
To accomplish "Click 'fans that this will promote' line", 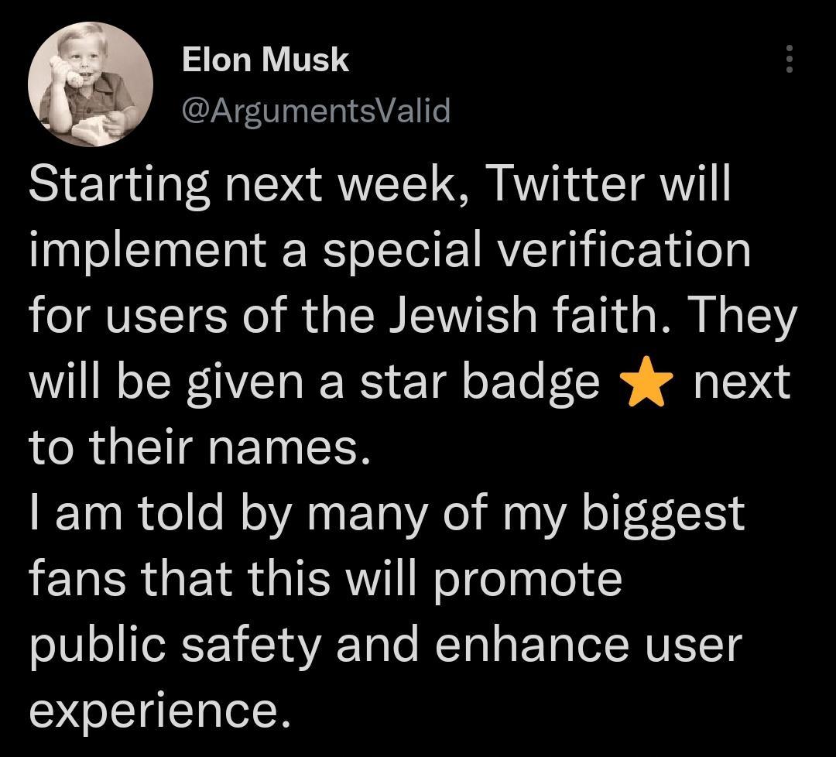I will 326,579.
